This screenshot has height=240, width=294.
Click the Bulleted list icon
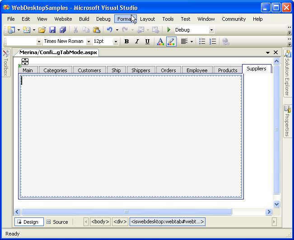point(202,42)
